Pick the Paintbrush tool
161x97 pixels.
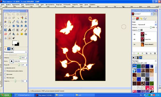(26, 30)
